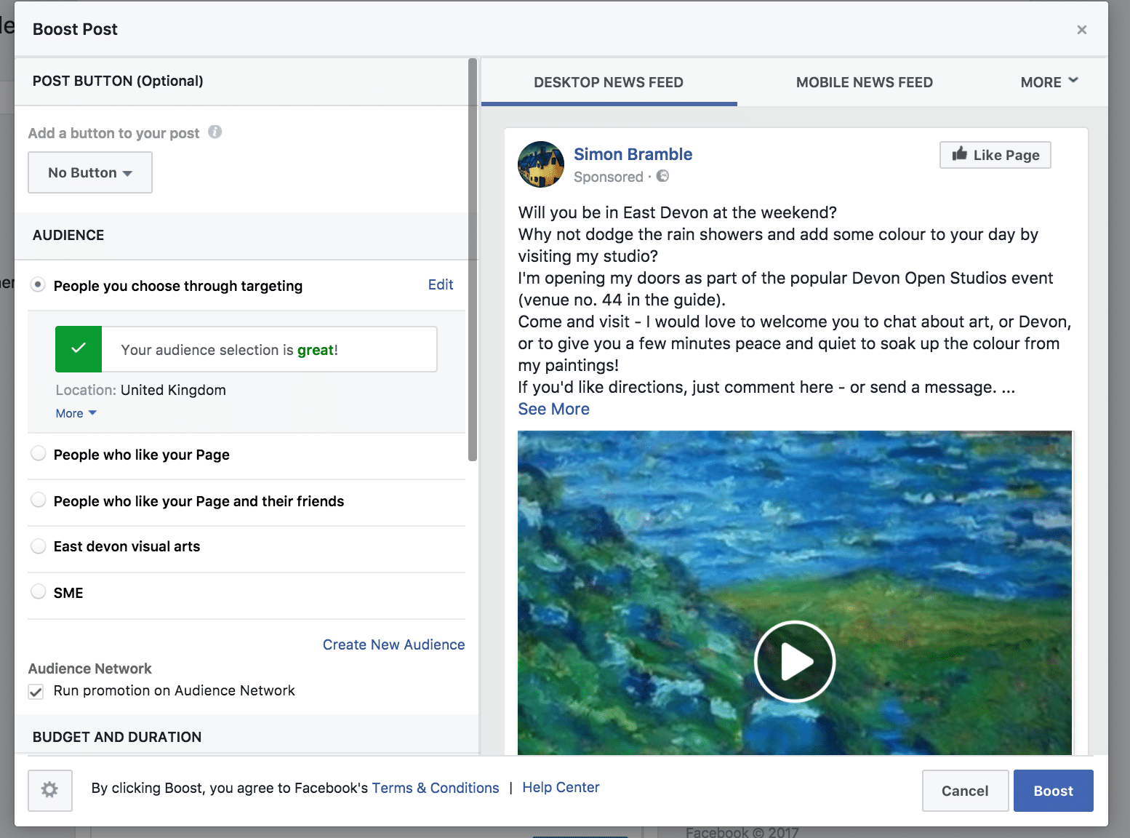Click the settings gear icon at dialog bottom
This screenshot has width=1130, height=838.
[x=49, y=790]
